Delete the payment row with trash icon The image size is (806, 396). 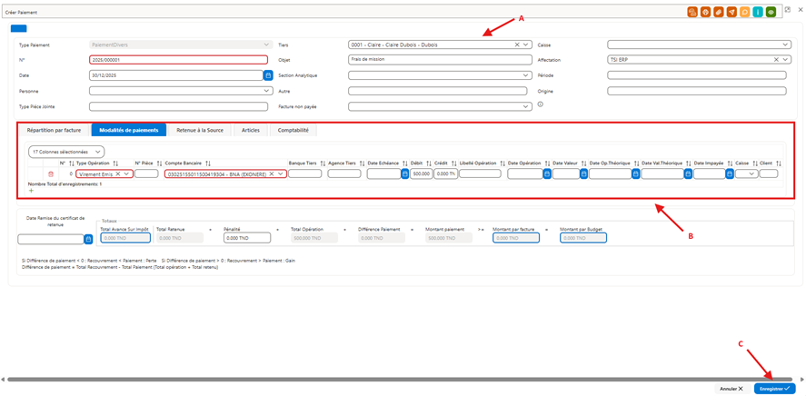pos(51,174)
